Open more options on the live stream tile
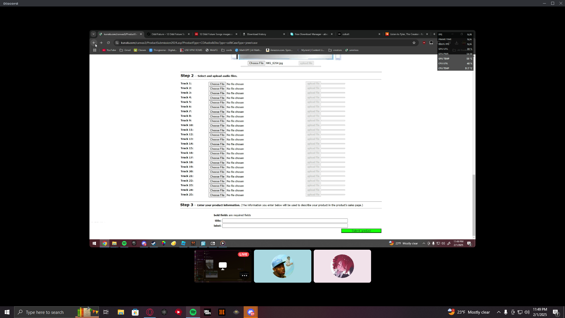The width and height of the screenshot is (565, 318). 244,276
